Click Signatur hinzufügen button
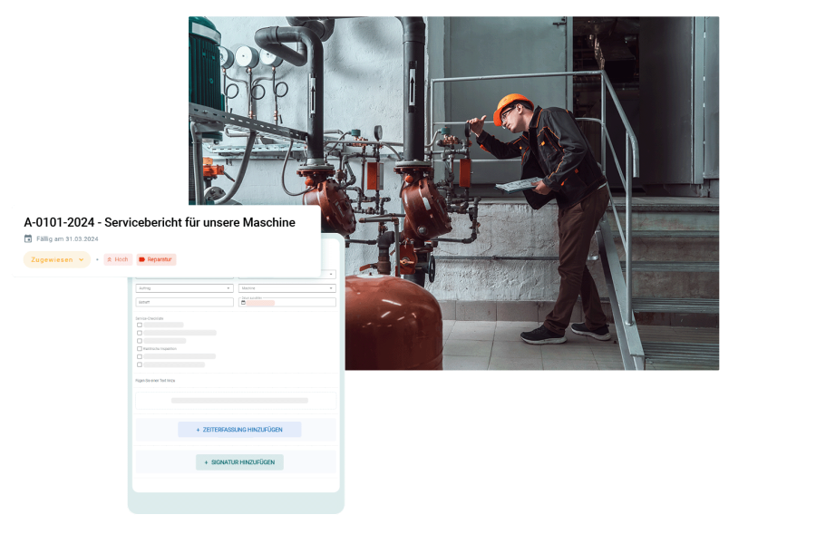Image resolution: width=816 pixels, height=544 pixels. [x=239, y=462]
